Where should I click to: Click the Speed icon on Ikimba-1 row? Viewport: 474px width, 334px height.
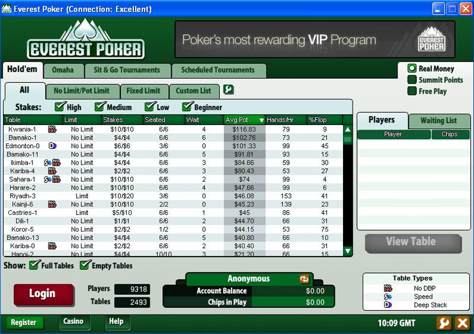point(48,163)
